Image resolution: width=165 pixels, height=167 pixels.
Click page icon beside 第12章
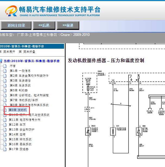[x=5, y=125]
